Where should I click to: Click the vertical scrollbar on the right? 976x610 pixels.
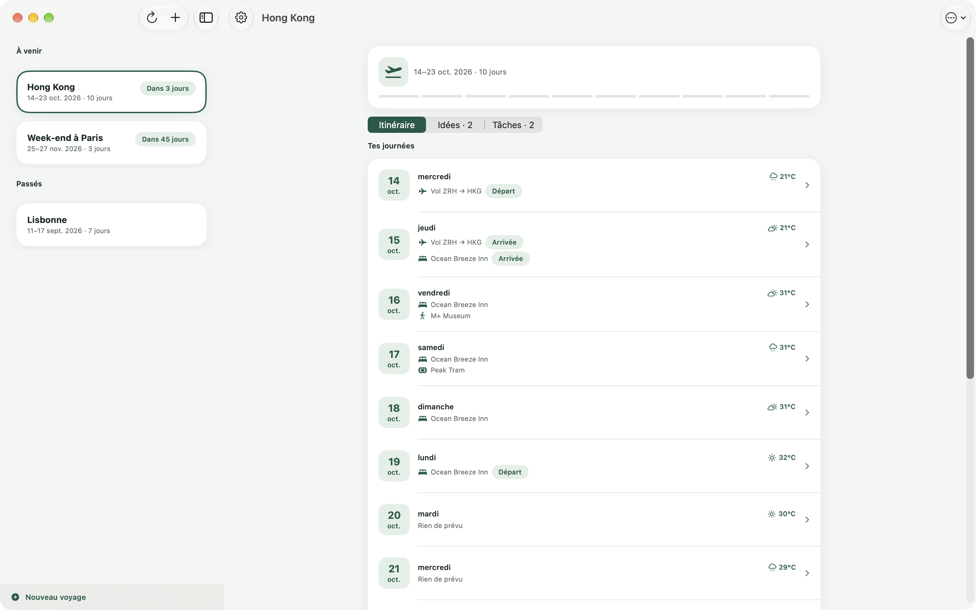pos(970,208)
